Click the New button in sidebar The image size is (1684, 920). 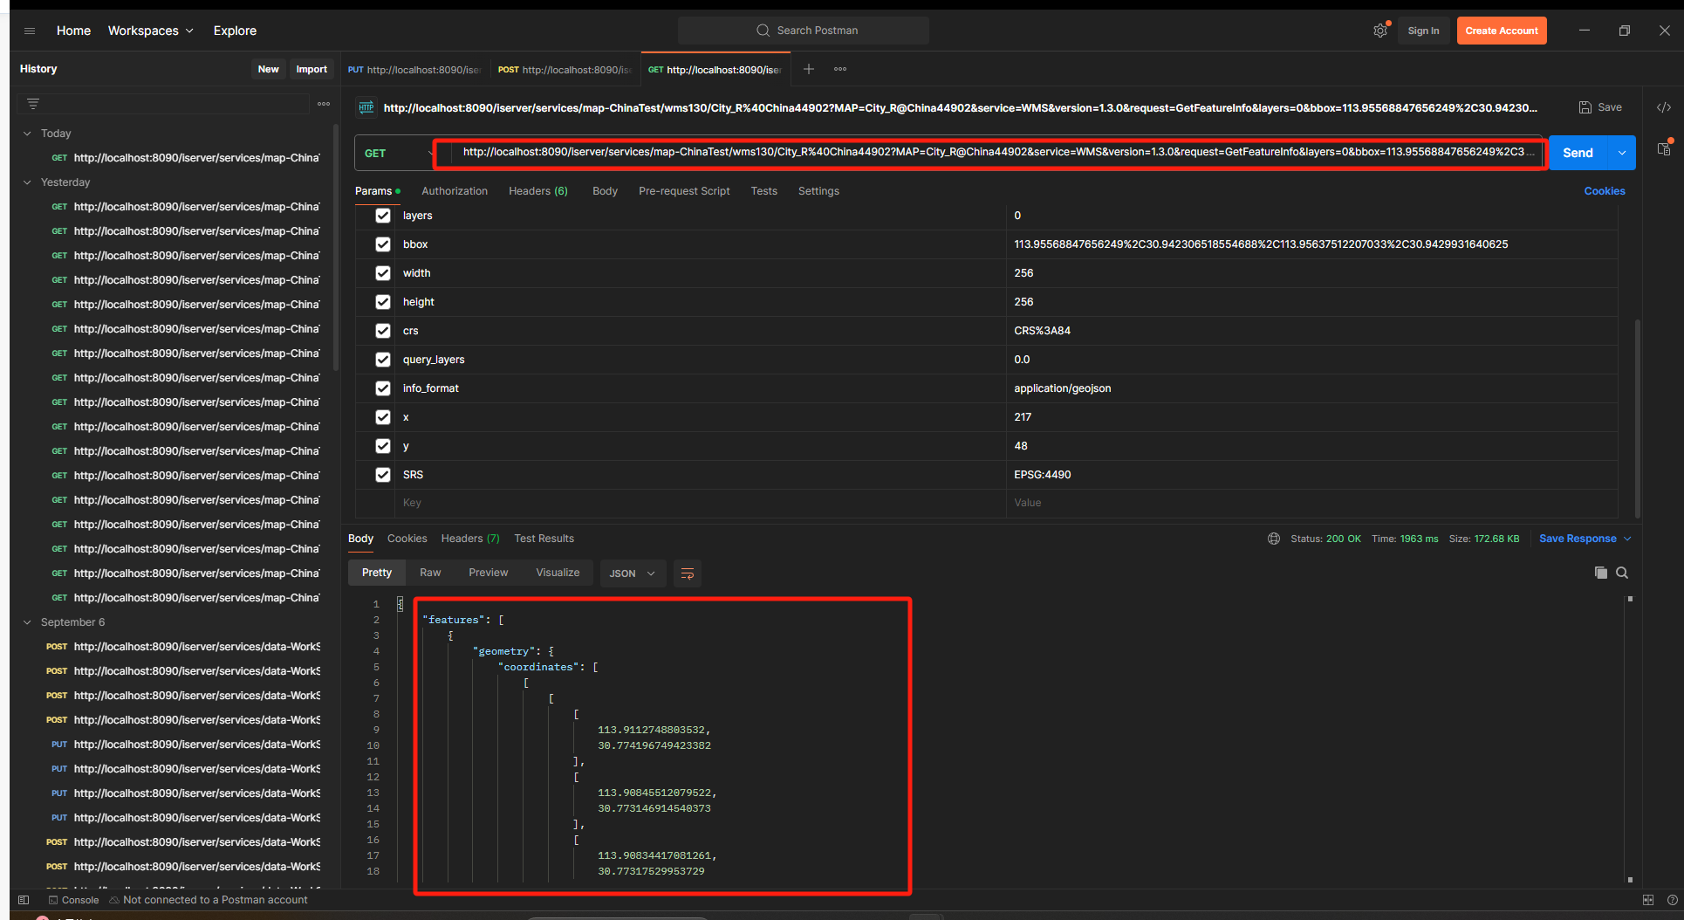coord(268,69)
